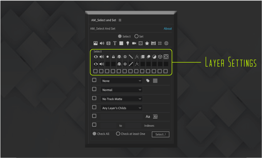
Task: Click the end index field before Indexes
Action: pyautogui.click(x=133, y=126)
